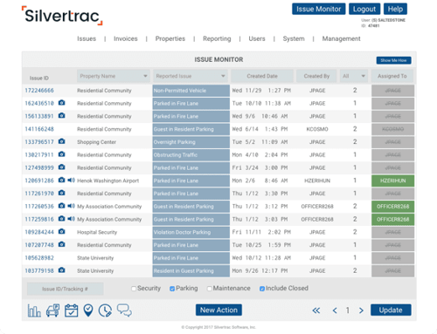Click the green HZERIHUN assigned cell

click(x=392, y=181)
